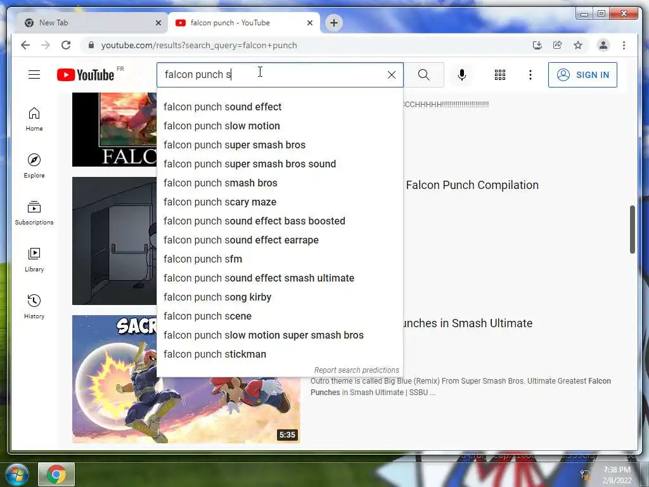
Task: Choose falcon punch sound effect earrape
Action: pos(280,240)
